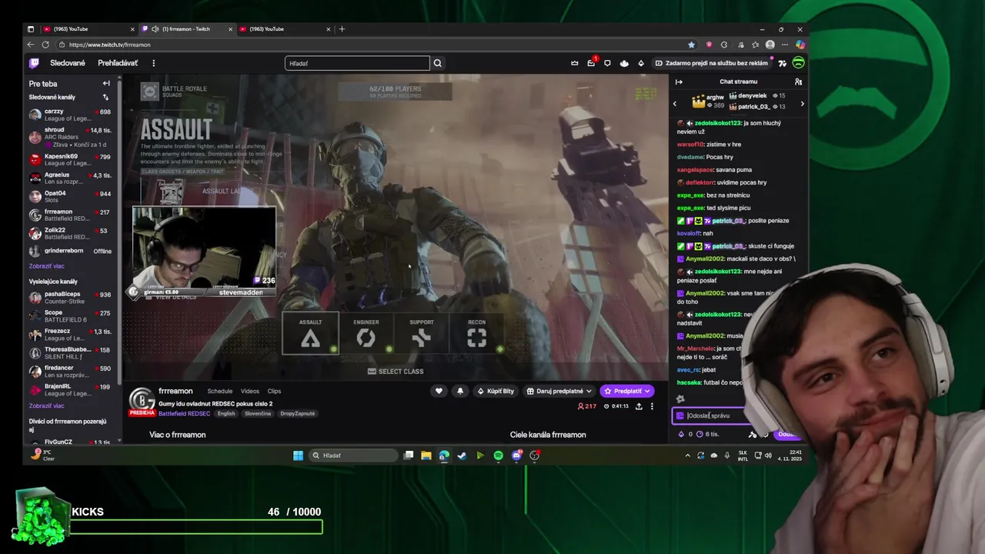
Task: Click the get Bits diamond icon in top bar
Action: [641, 63]
